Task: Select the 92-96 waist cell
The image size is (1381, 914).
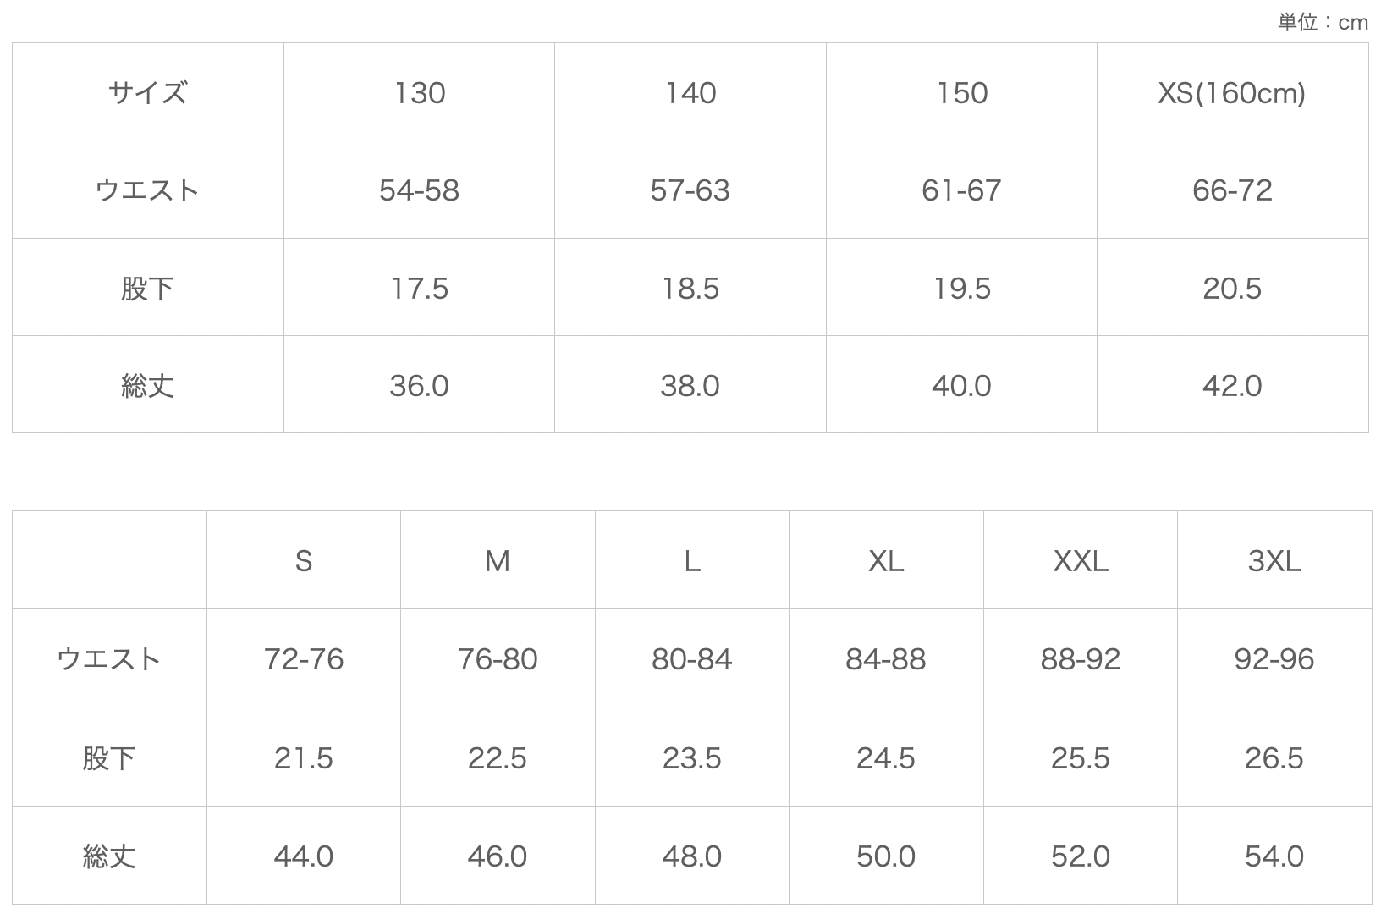Action: point(1274,659)
